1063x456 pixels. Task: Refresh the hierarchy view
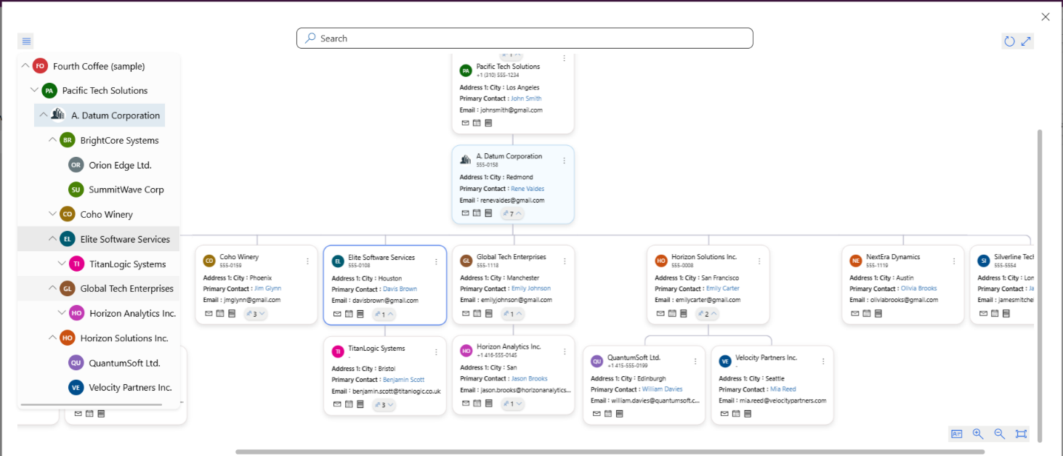click(x=1009, y=41)
